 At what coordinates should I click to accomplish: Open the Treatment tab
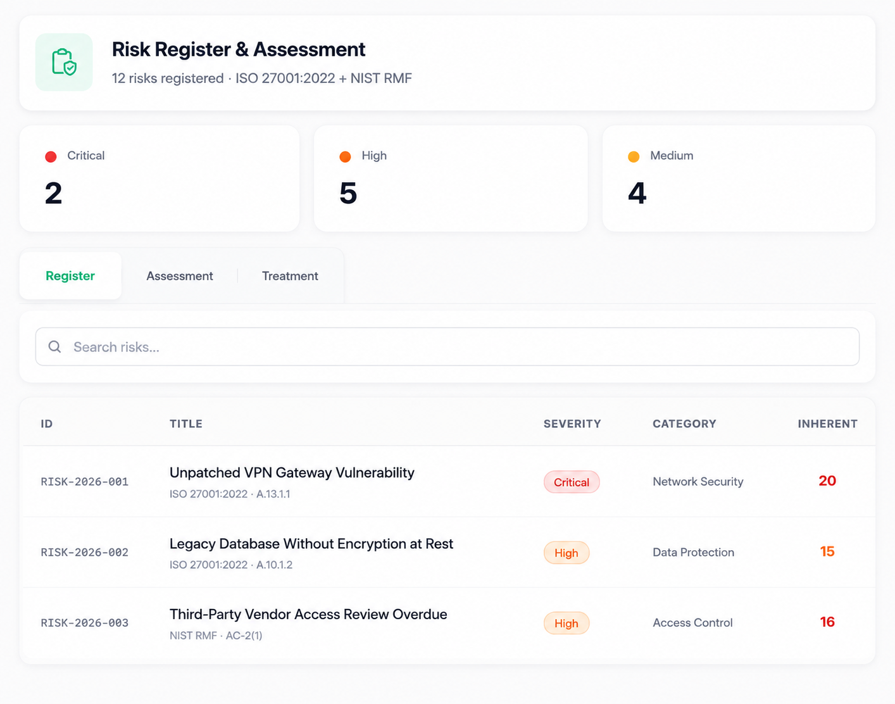click(x=290, y=276)
